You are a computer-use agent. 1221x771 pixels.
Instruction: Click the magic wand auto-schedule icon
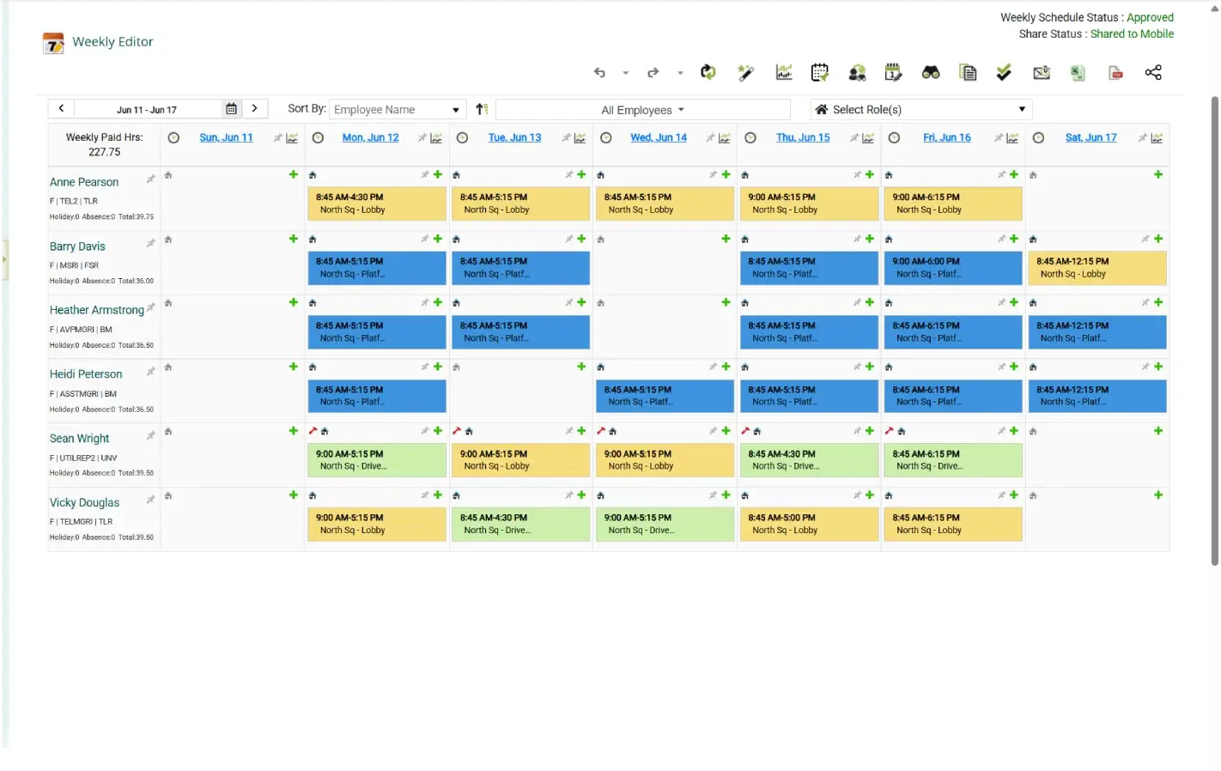745,73
